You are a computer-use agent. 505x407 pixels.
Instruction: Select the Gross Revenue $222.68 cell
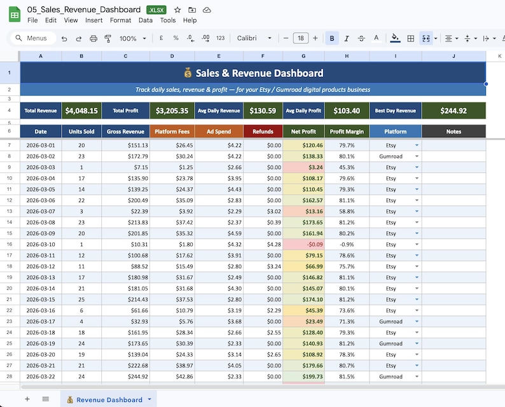(125, 366)
